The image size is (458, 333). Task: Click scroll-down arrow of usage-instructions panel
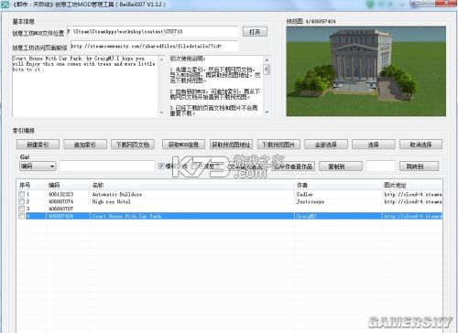pyautogui.click(x=267, y=113)
